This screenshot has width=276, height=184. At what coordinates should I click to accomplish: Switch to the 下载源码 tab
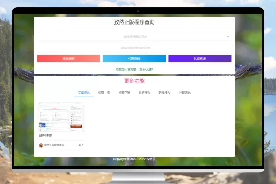tap(185, 93)
